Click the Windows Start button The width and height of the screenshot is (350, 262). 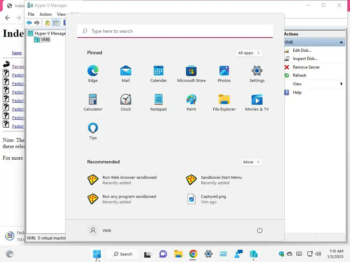(97, 254)
